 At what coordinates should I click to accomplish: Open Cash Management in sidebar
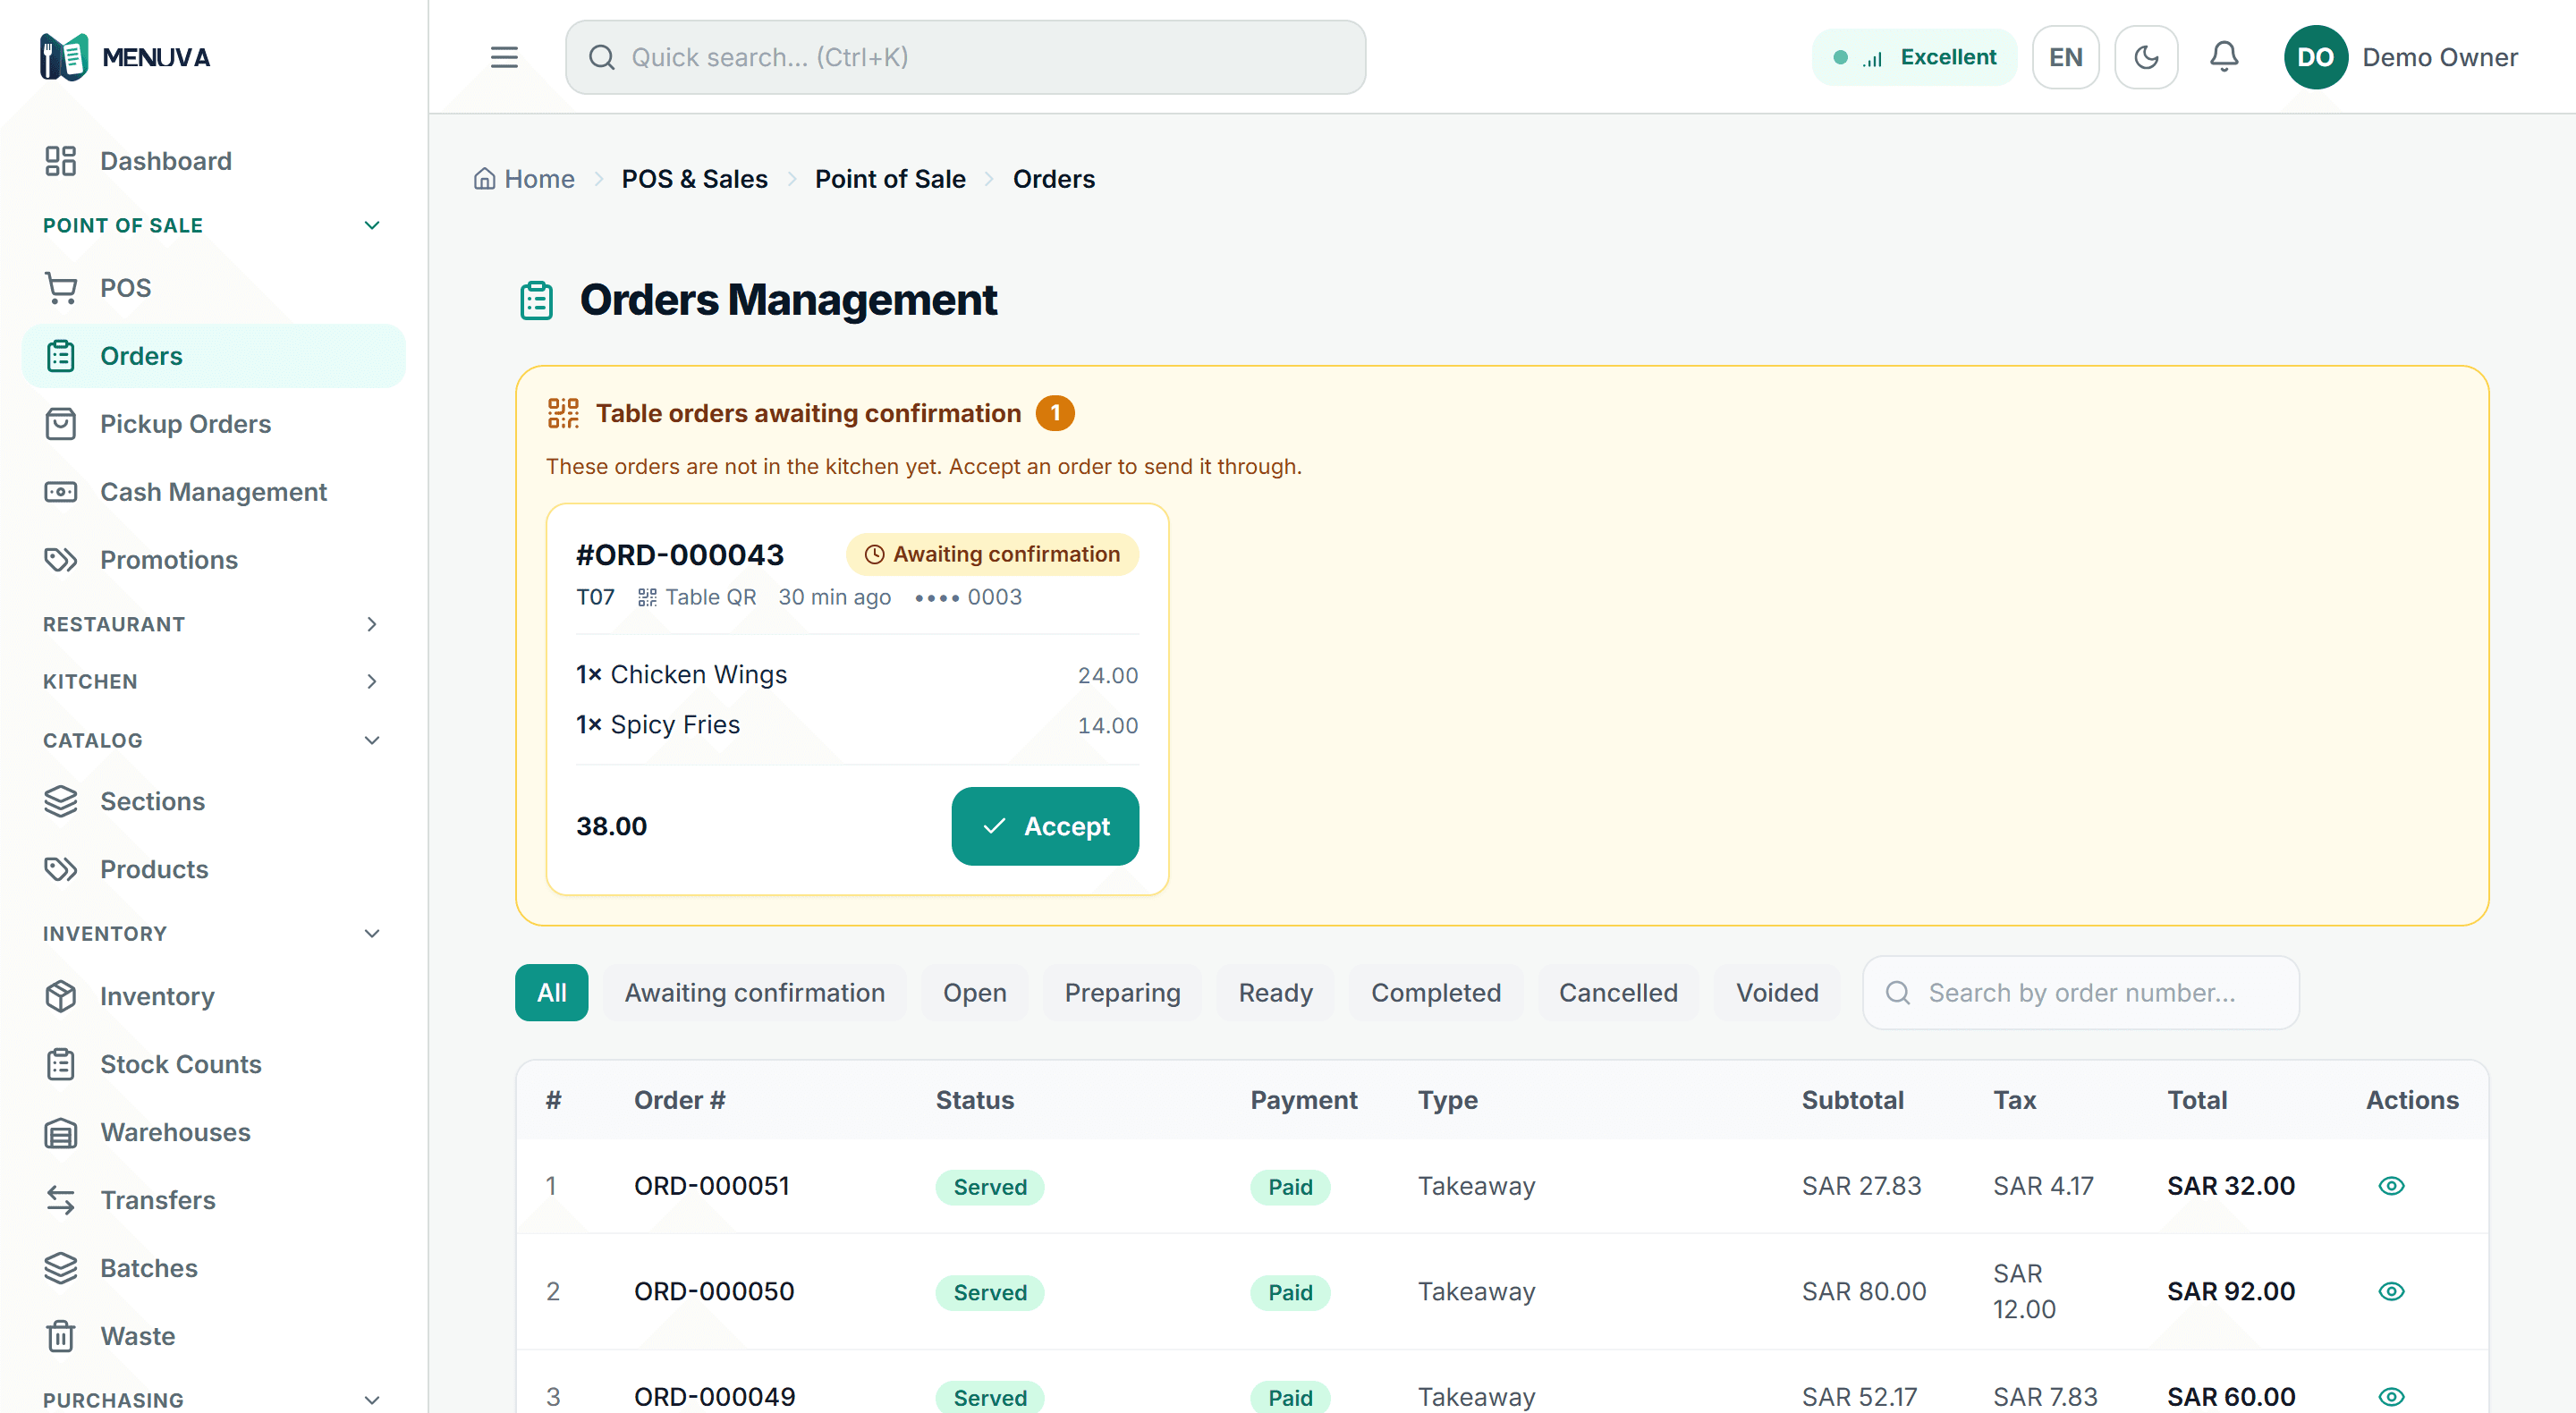tap(213, 492)
